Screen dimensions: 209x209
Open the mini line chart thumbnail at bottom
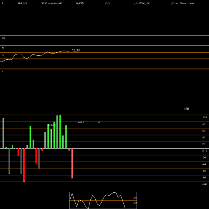click(x=103, y=200)
